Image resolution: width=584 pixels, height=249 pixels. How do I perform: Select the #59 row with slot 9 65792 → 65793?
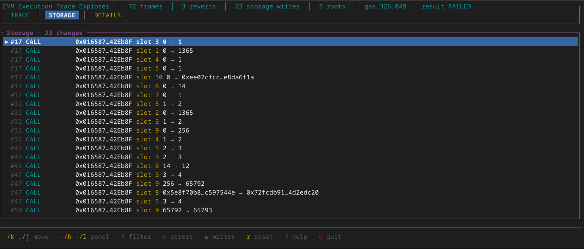(291, 210)
